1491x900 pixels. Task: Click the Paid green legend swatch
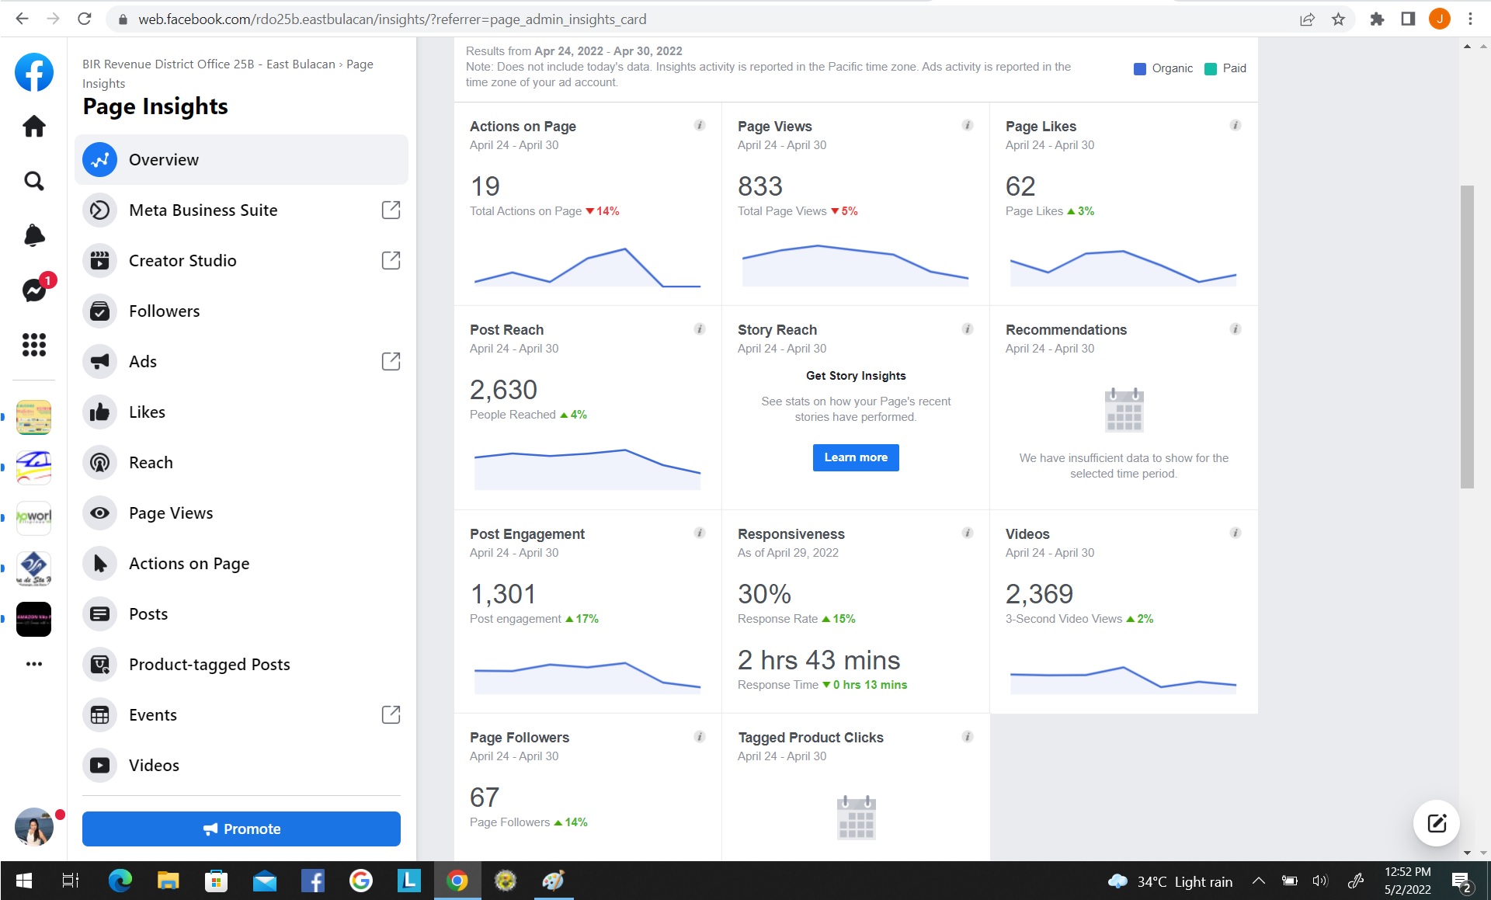[1210, 68]
